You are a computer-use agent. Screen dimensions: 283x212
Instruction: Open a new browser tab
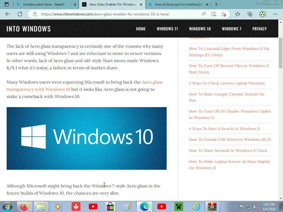(216, 4)
